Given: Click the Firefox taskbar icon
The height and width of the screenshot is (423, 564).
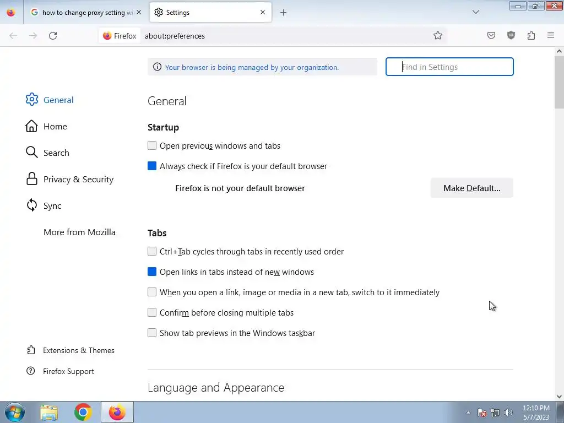Looking at the screenshot, I should [x=117, y=412].
